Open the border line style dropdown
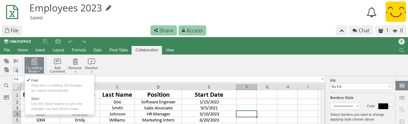Viewport: 408px width, 124px height. (345, 106)
